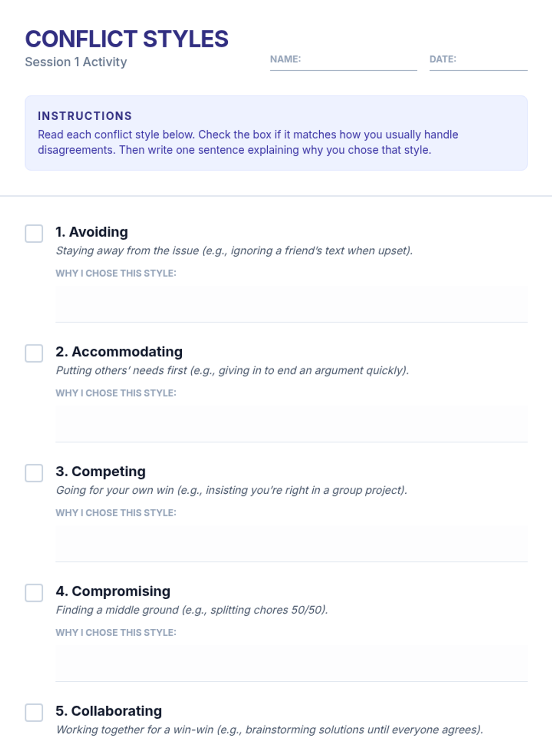The image size is (552, 737).
Task: Mark the Collaborating style checkbox
Action: (x=34, y=713)
